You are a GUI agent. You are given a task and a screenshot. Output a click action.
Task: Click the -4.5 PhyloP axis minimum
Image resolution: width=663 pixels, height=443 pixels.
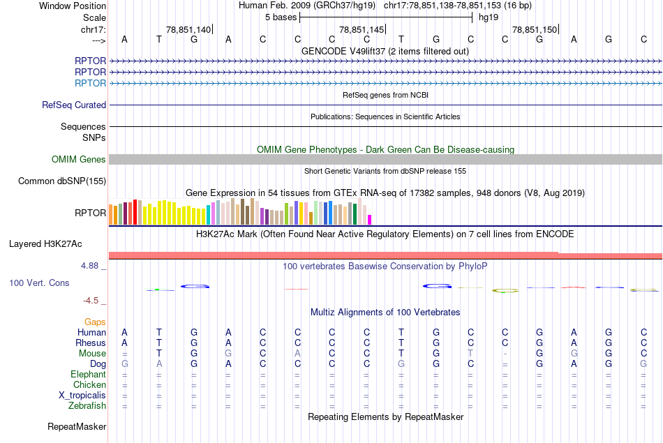91,301
